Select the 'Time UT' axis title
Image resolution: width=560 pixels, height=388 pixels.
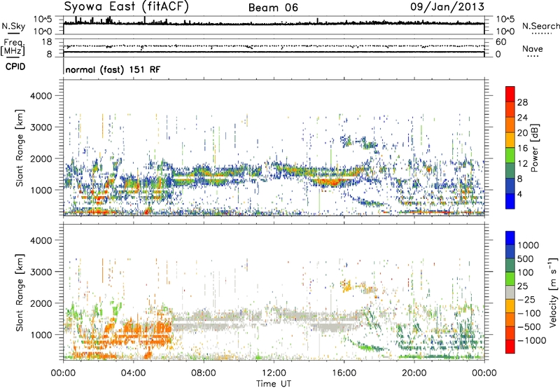274,383
